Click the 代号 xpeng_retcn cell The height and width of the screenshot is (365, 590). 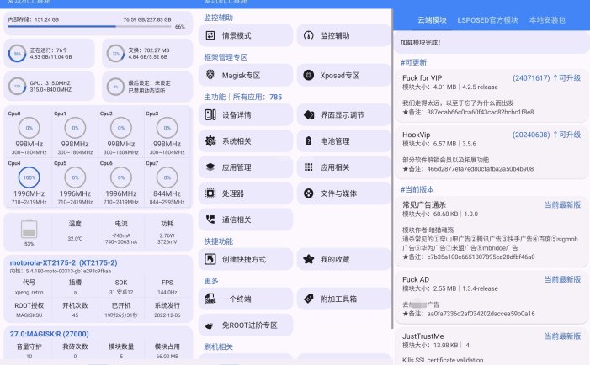pyautogui.click(x=29, y=287)
